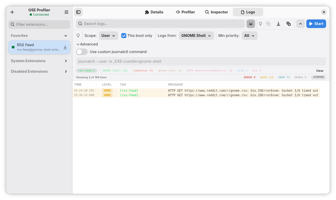The width and height of the screenshot is (336, 200).
Task: Toggle the libmutter tag filter
Action: point(143,71)
